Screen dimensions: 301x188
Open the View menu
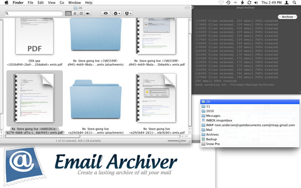pos(52,3)
